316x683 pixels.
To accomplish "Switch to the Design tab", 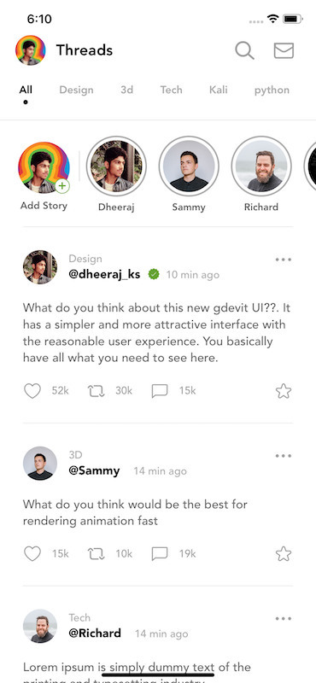I will coord(76,90).
